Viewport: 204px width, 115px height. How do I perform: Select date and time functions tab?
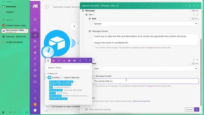coord(69,61)
